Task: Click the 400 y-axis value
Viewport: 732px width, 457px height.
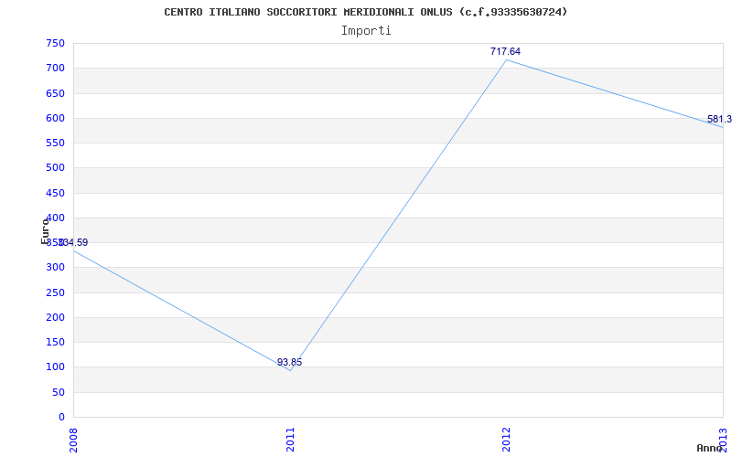Action: tap(55, 218)
